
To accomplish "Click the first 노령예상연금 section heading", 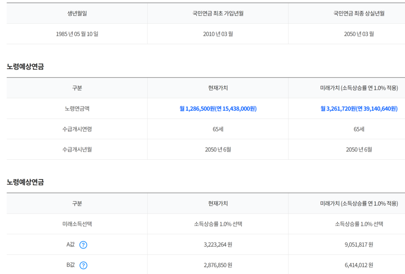I will [x=25, y=67].
